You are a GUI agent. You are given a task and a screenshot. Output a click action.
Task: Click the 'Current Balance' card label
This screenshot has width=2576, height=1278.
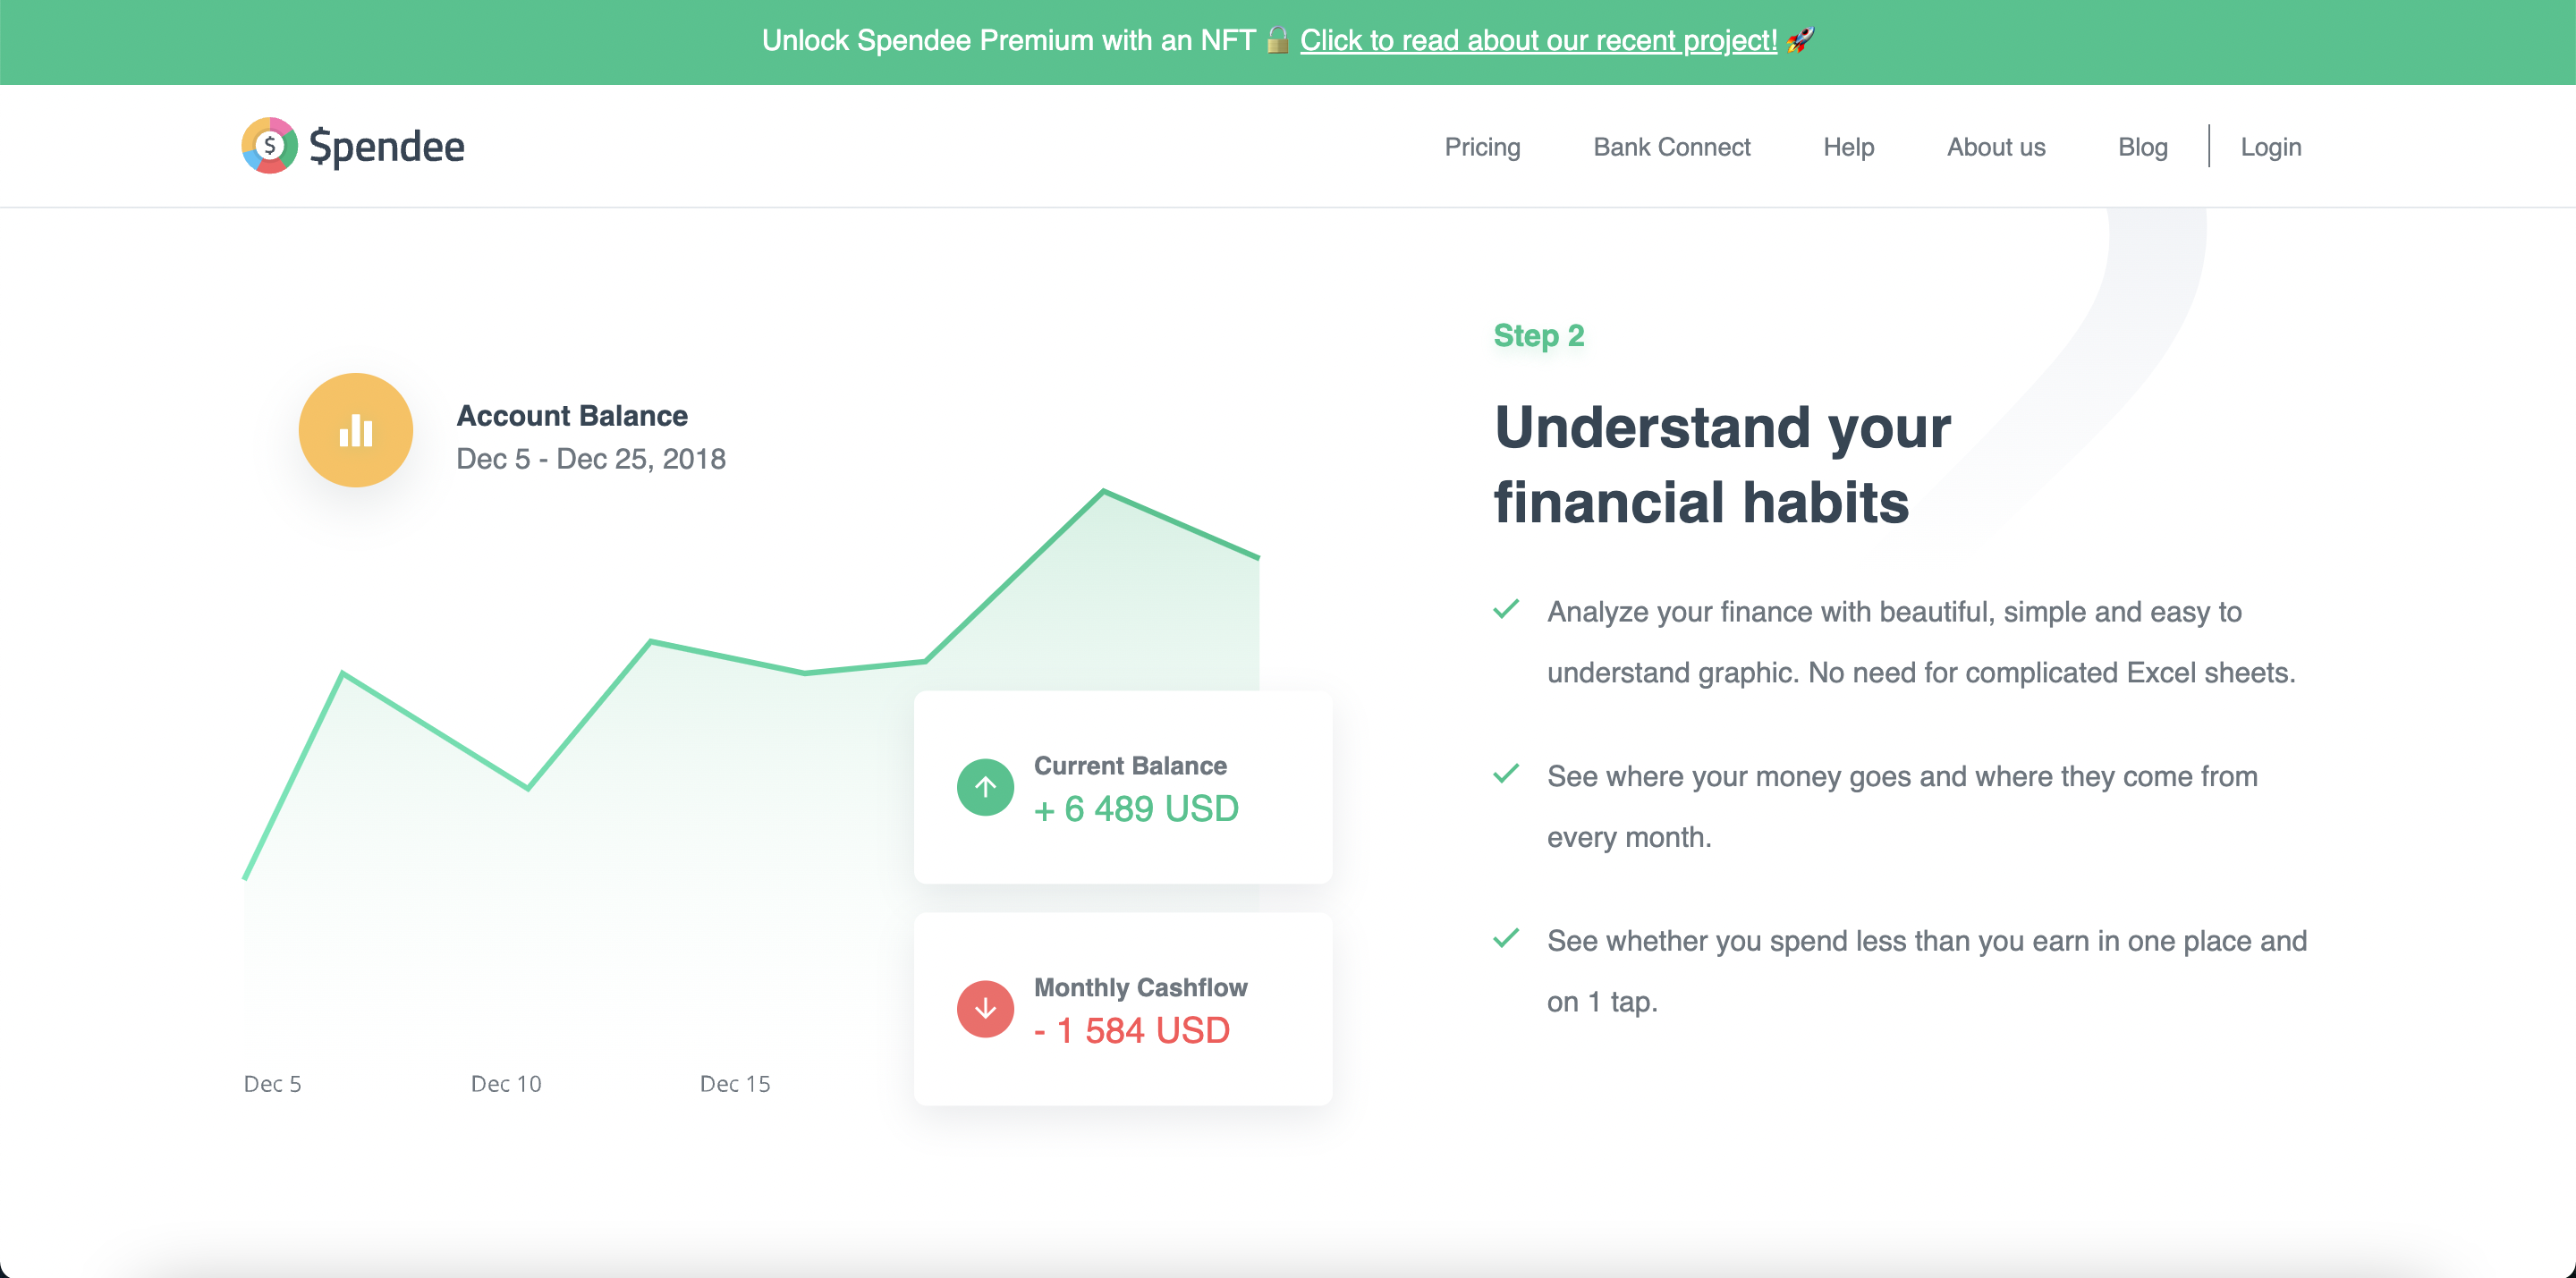1130,765
